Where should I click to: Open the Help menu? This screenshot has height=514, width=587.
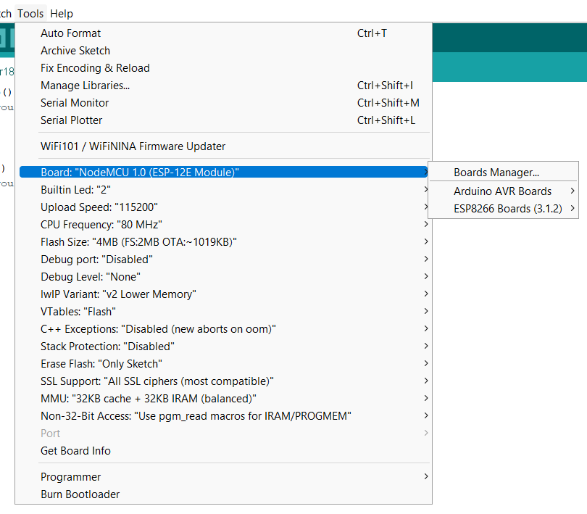[x=62, y=13]
